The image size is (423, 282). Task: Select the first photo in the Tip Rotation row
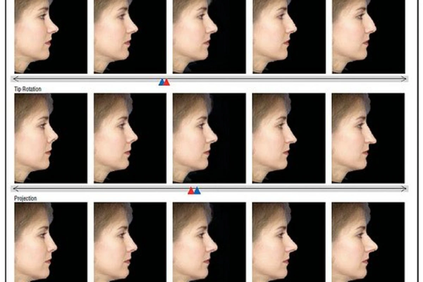[51, 138]
